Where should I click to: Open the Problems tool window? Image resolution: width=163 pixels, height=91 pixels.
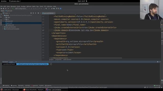click(6, 86)
